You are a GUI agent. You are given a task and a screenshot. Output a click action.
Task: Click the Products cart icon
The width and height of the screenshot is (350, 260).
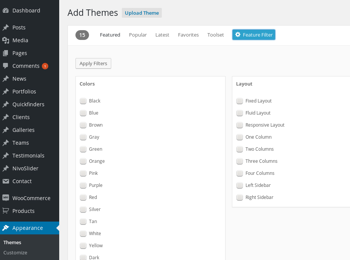coord(6,211)
